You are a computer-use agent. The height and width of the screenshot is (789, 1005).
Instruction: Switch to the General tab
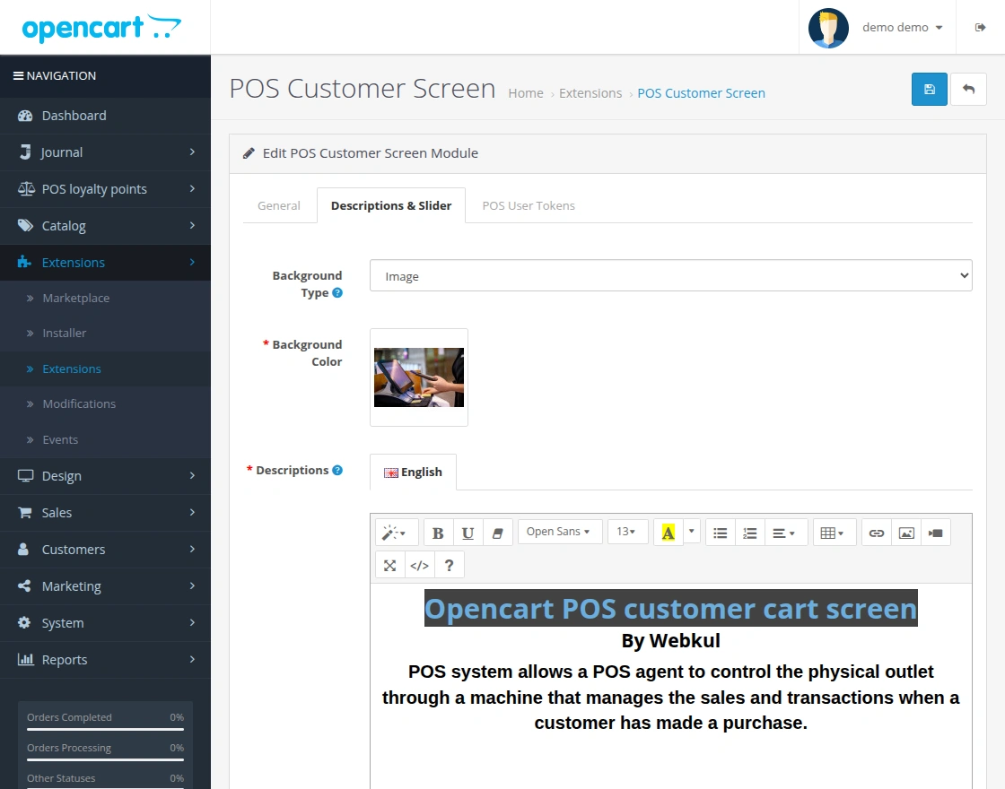pos(278,205)
